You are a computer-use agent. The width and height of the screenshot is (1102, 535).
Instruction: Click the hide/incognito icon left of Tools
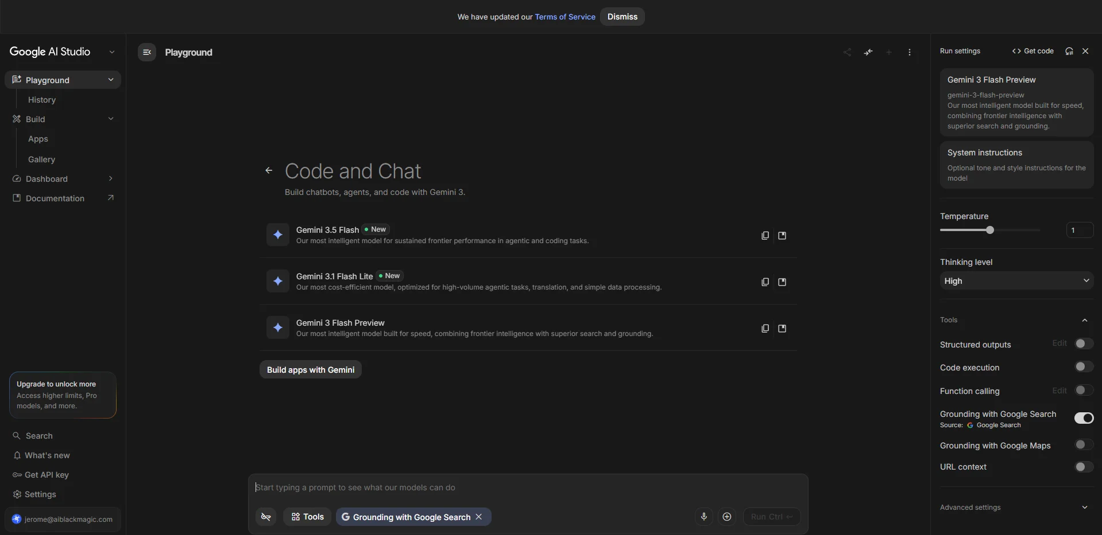pyautogui.click(x=266, y=517)
